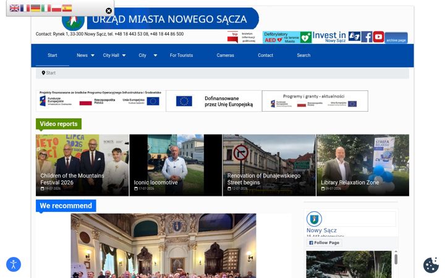
Task: Play Children of the Mountains Festival video
Action: click(x=82, y=165)
